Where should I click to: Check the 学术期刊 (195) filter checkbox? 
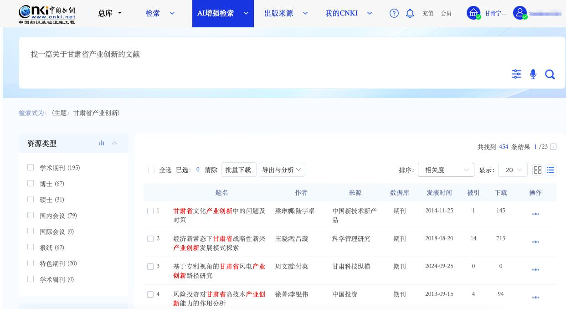(31, 167)
